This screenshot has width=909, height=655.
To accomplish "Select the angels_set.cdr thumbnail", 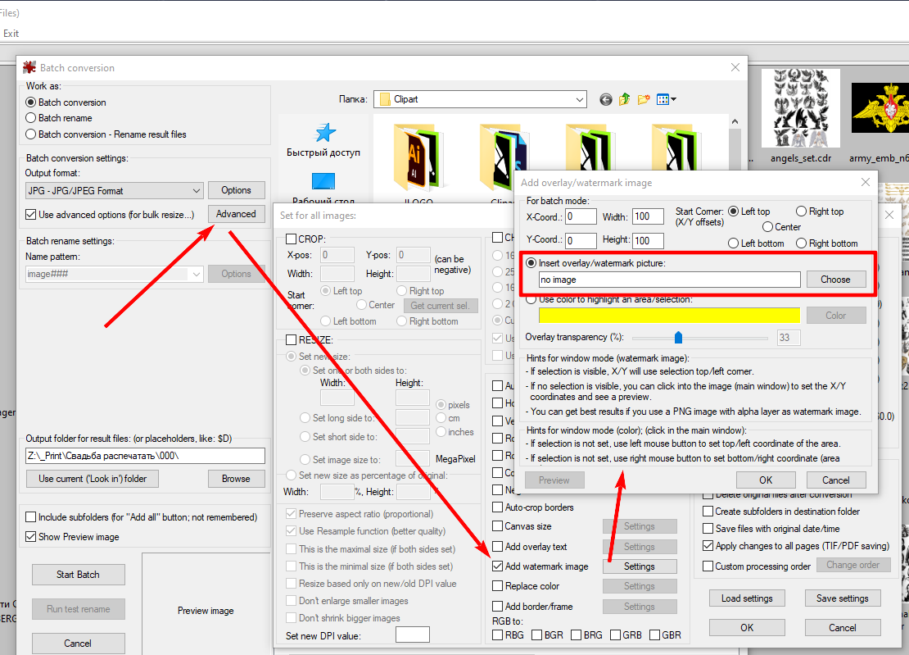I will click(x=801, y=108).
